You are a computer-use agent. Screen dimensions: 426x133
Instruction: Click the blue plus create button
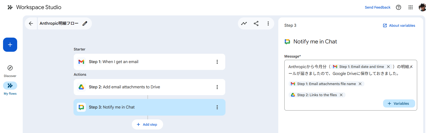pos(10,45)
